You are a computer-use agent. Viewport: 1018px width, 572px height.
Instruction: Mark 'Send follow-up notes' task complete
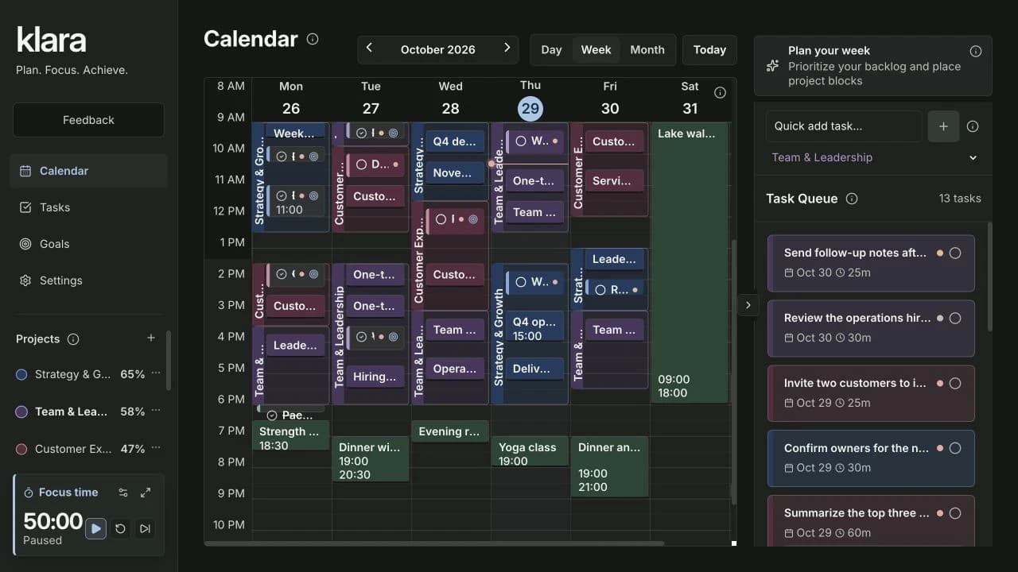(x=955, y=253)
